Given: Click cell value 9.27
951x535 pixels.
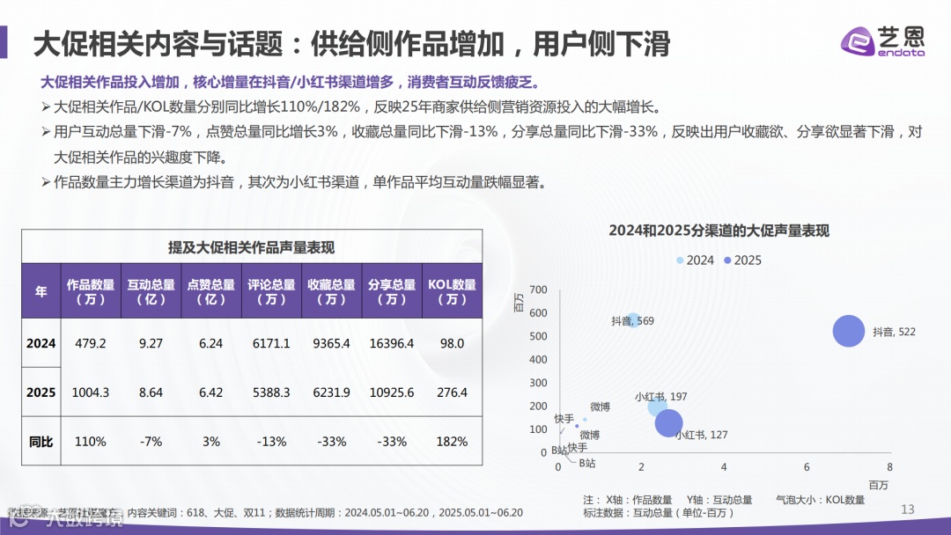Looking at the screenshot, I should pos(151,343).
